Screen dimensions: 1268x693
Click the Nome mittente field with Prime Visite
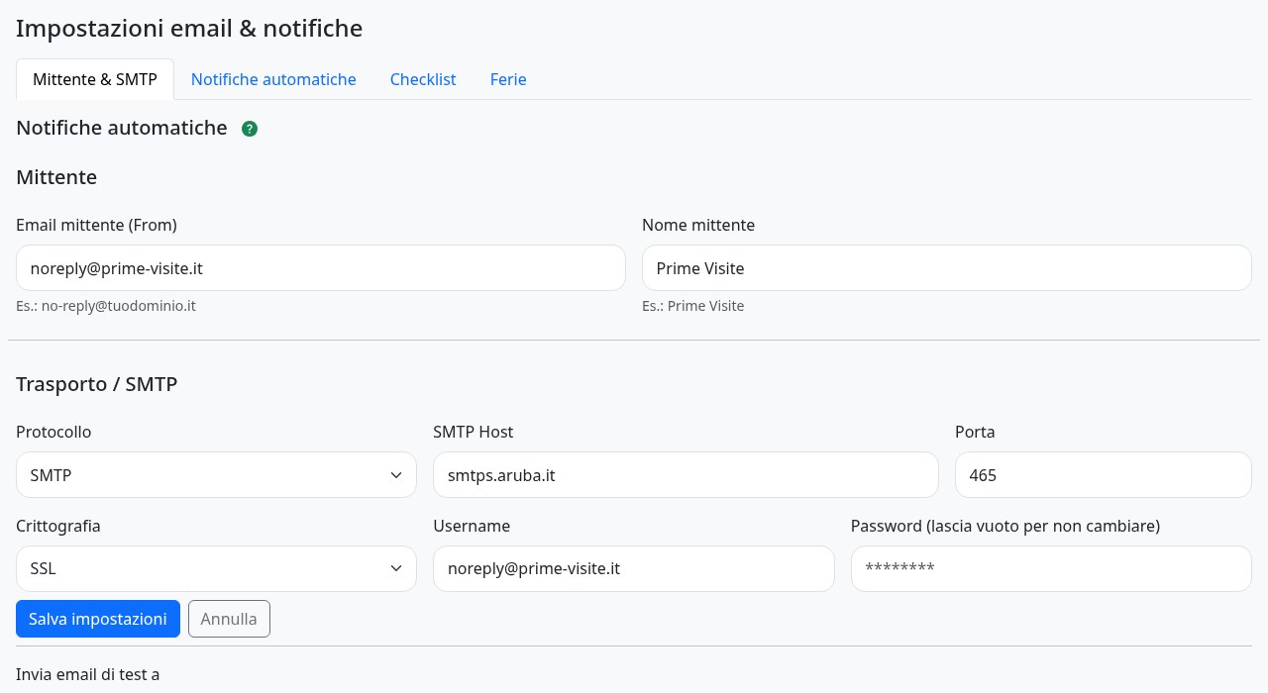point(947,267)
